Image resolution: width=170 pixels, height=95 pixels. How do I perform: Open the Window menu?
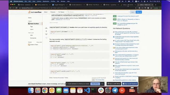coord(63,1)
